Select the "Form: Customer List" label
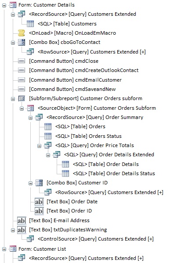This screenshot has width=170, height=263. click(x=42, y=249)
